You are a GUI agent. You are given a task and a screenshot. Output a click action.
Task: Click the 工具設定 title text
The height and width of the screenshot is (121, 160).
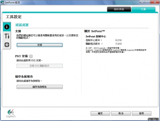click(x=14, y=17)
